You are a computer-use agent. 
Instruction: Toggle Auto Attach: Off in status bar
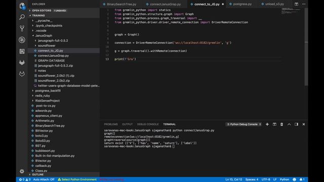44,179
